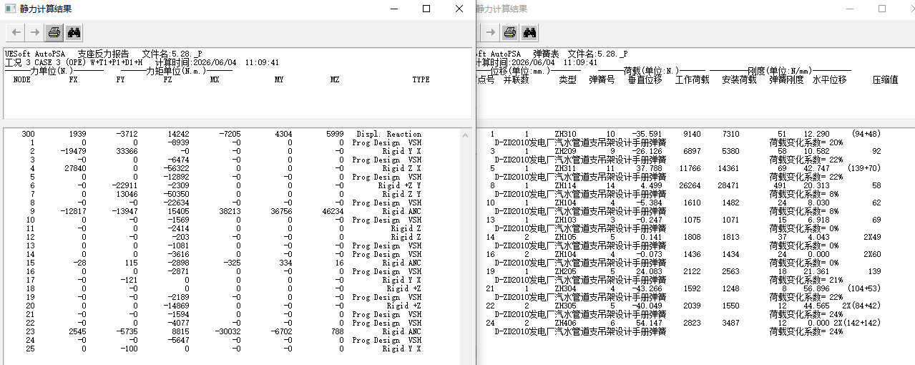
Task: Select compression value (94+48) in ZH310 row
Action: 866,135
